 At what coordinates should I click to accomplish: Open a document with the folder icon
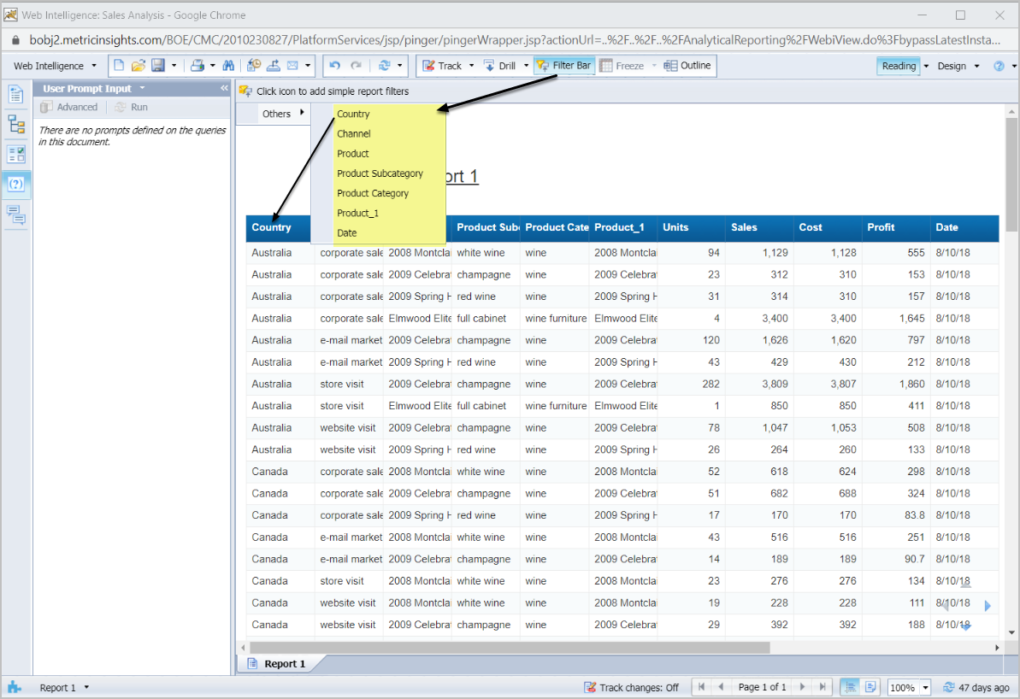click(139, 66)
